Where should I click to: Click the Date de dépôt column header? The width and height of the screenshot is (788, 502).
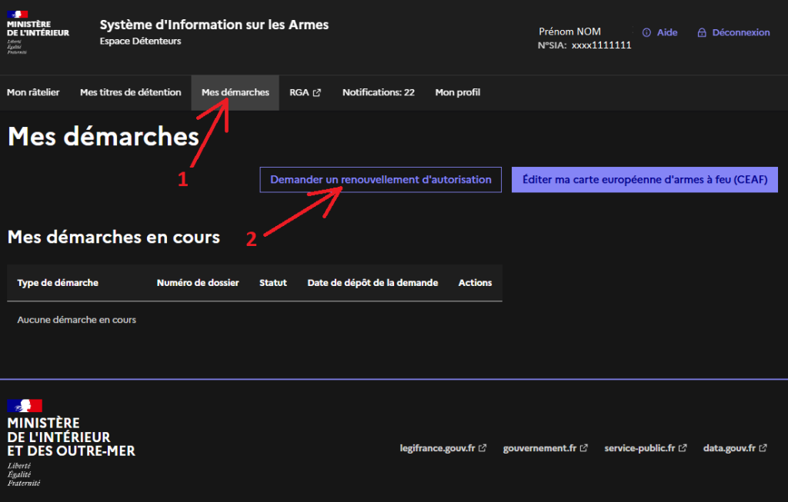tap(372, 283)
